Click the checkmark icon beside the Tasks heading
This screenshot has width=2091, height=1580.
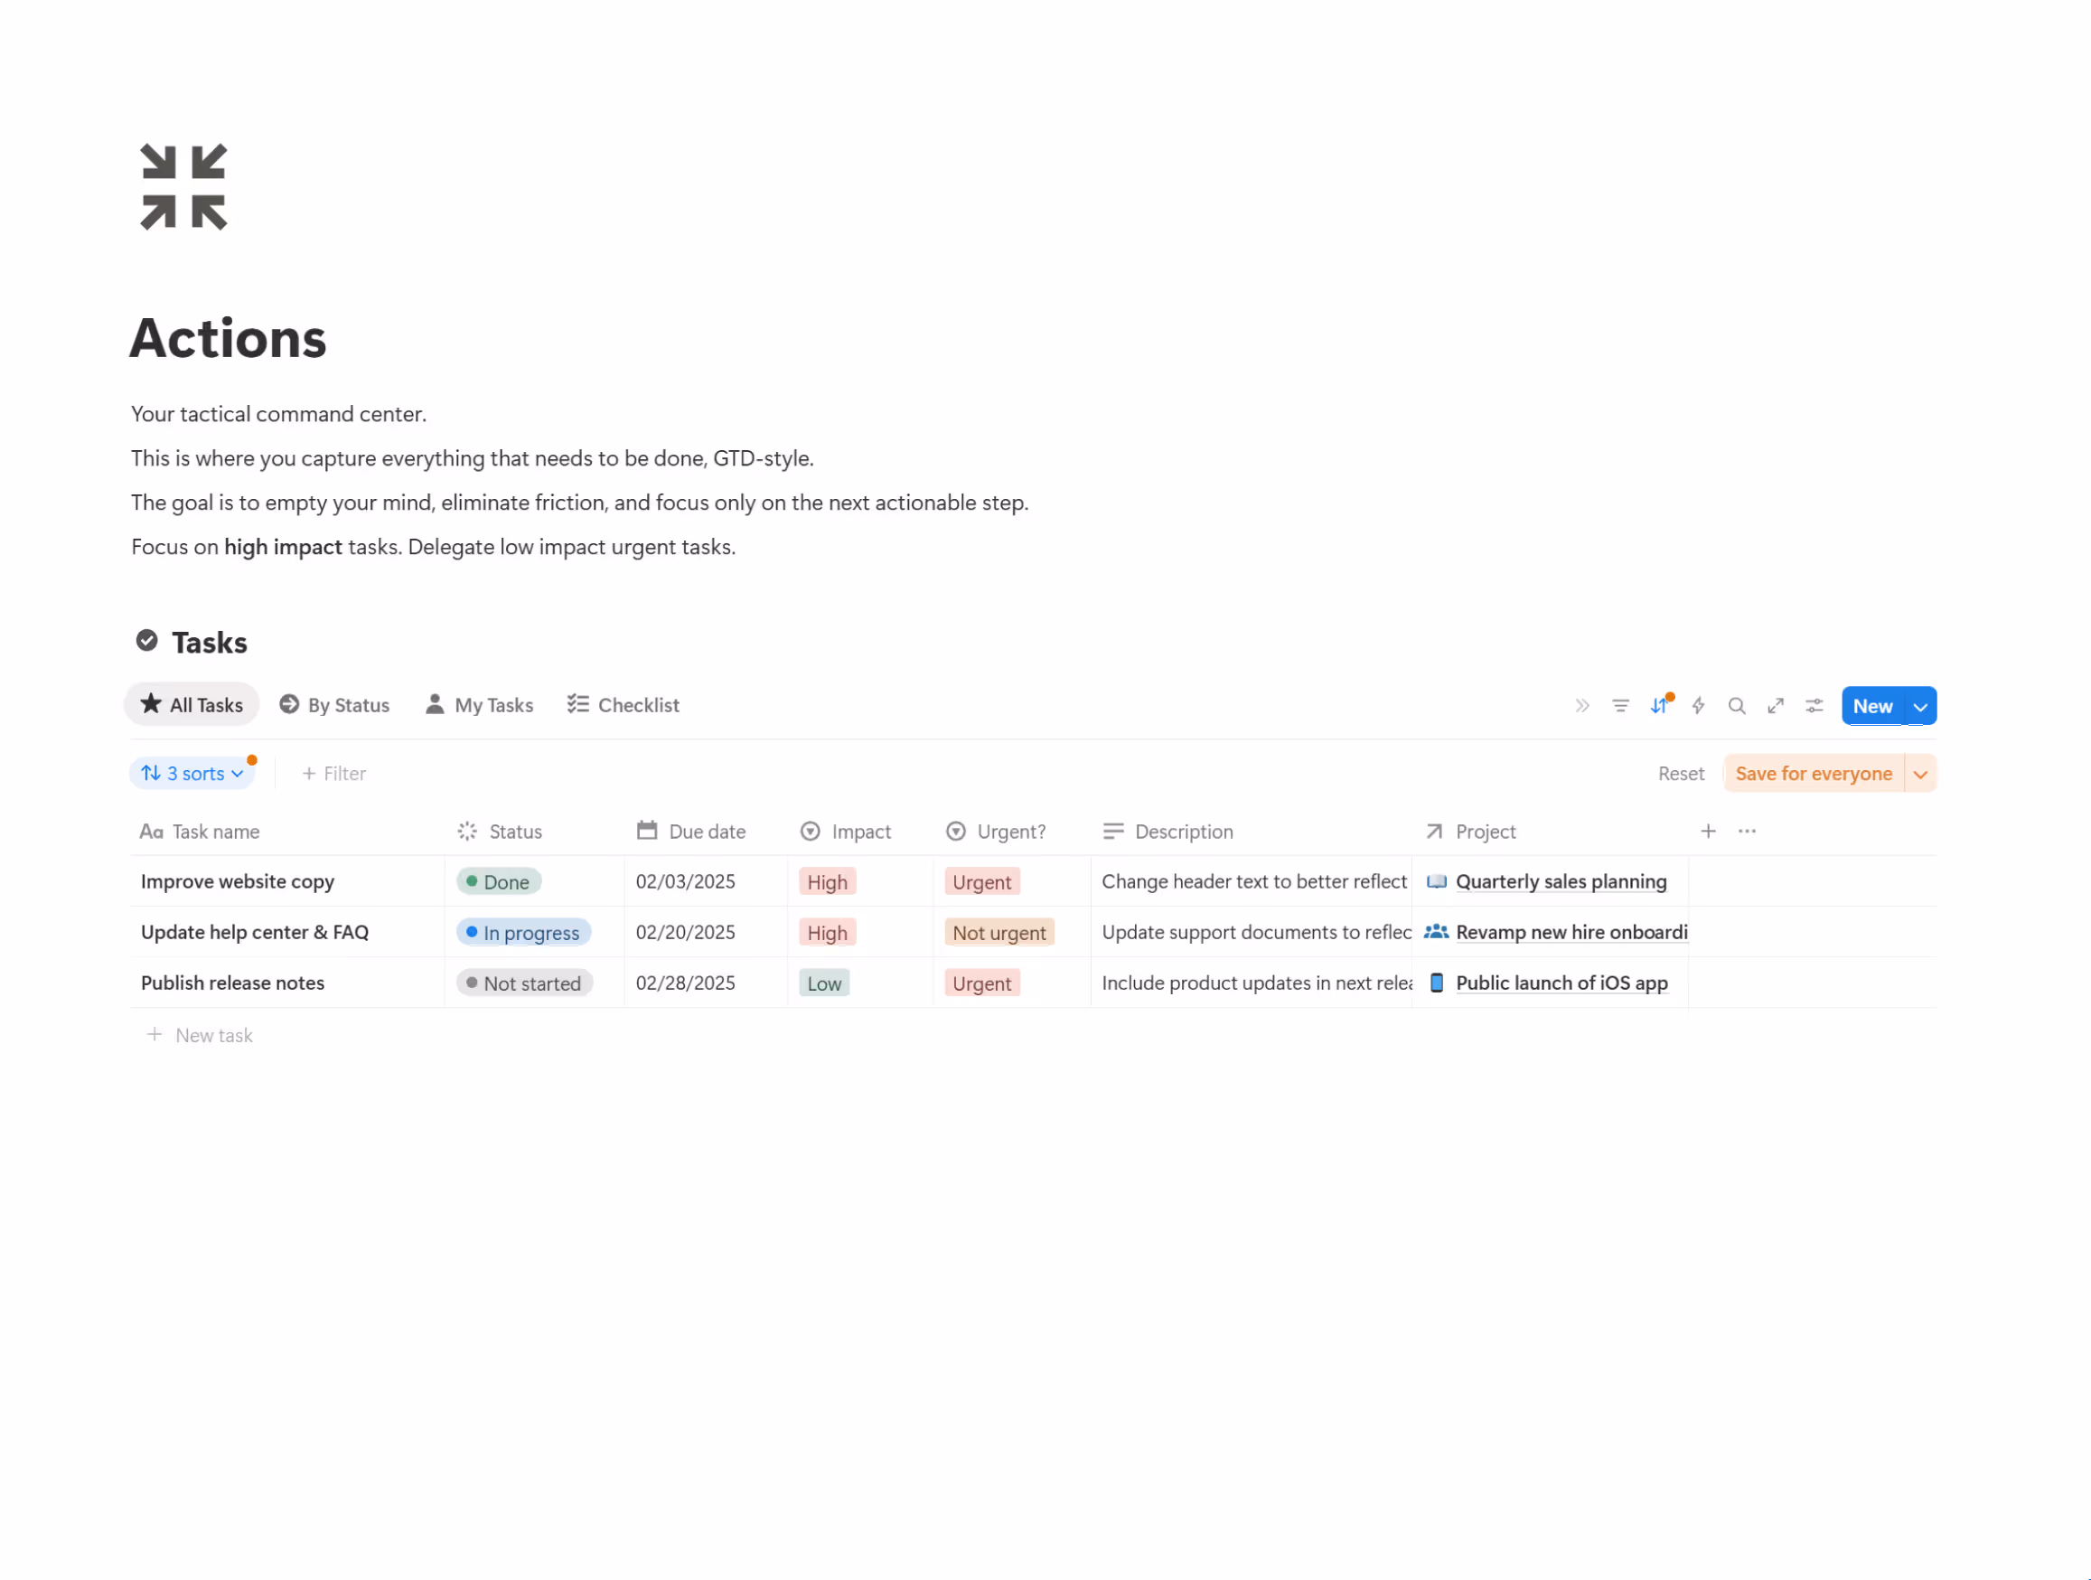point(147,640)
